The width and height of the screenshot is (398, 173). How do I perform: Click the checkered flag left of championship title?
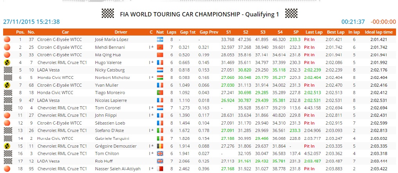[x=108, y=14]
